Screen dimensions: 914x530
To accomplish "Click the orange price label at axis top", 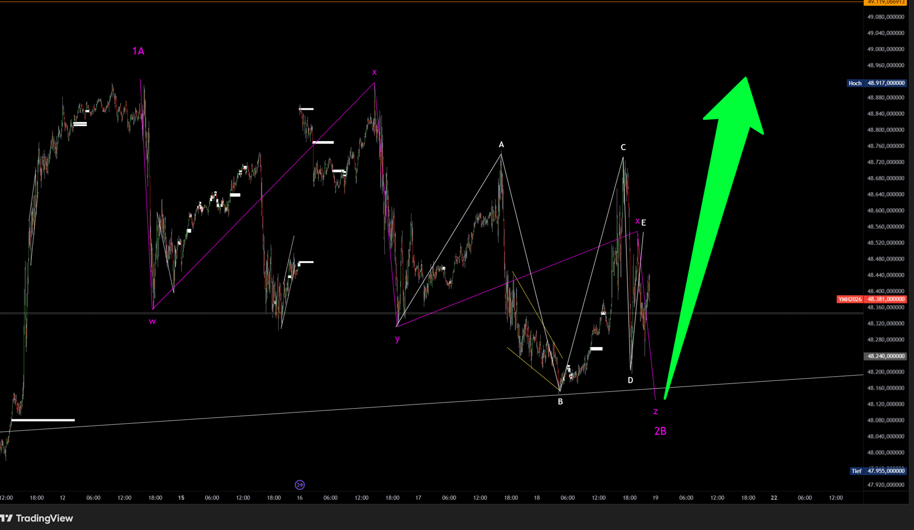I will (x=885, y=2).
